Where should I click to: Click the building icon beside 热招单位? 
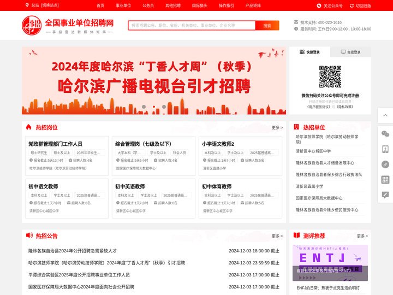296,127
